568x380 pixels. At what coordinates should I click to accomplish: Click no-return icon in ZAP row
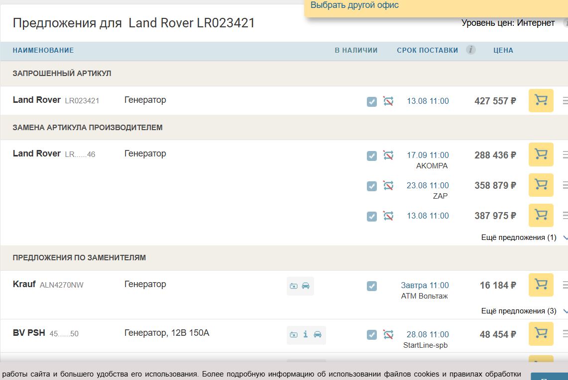coord(388,186)
